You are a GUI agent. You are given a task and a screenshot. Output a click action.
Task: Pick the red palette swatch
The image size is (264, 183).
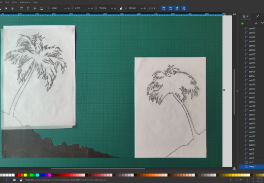coord(19,175)
